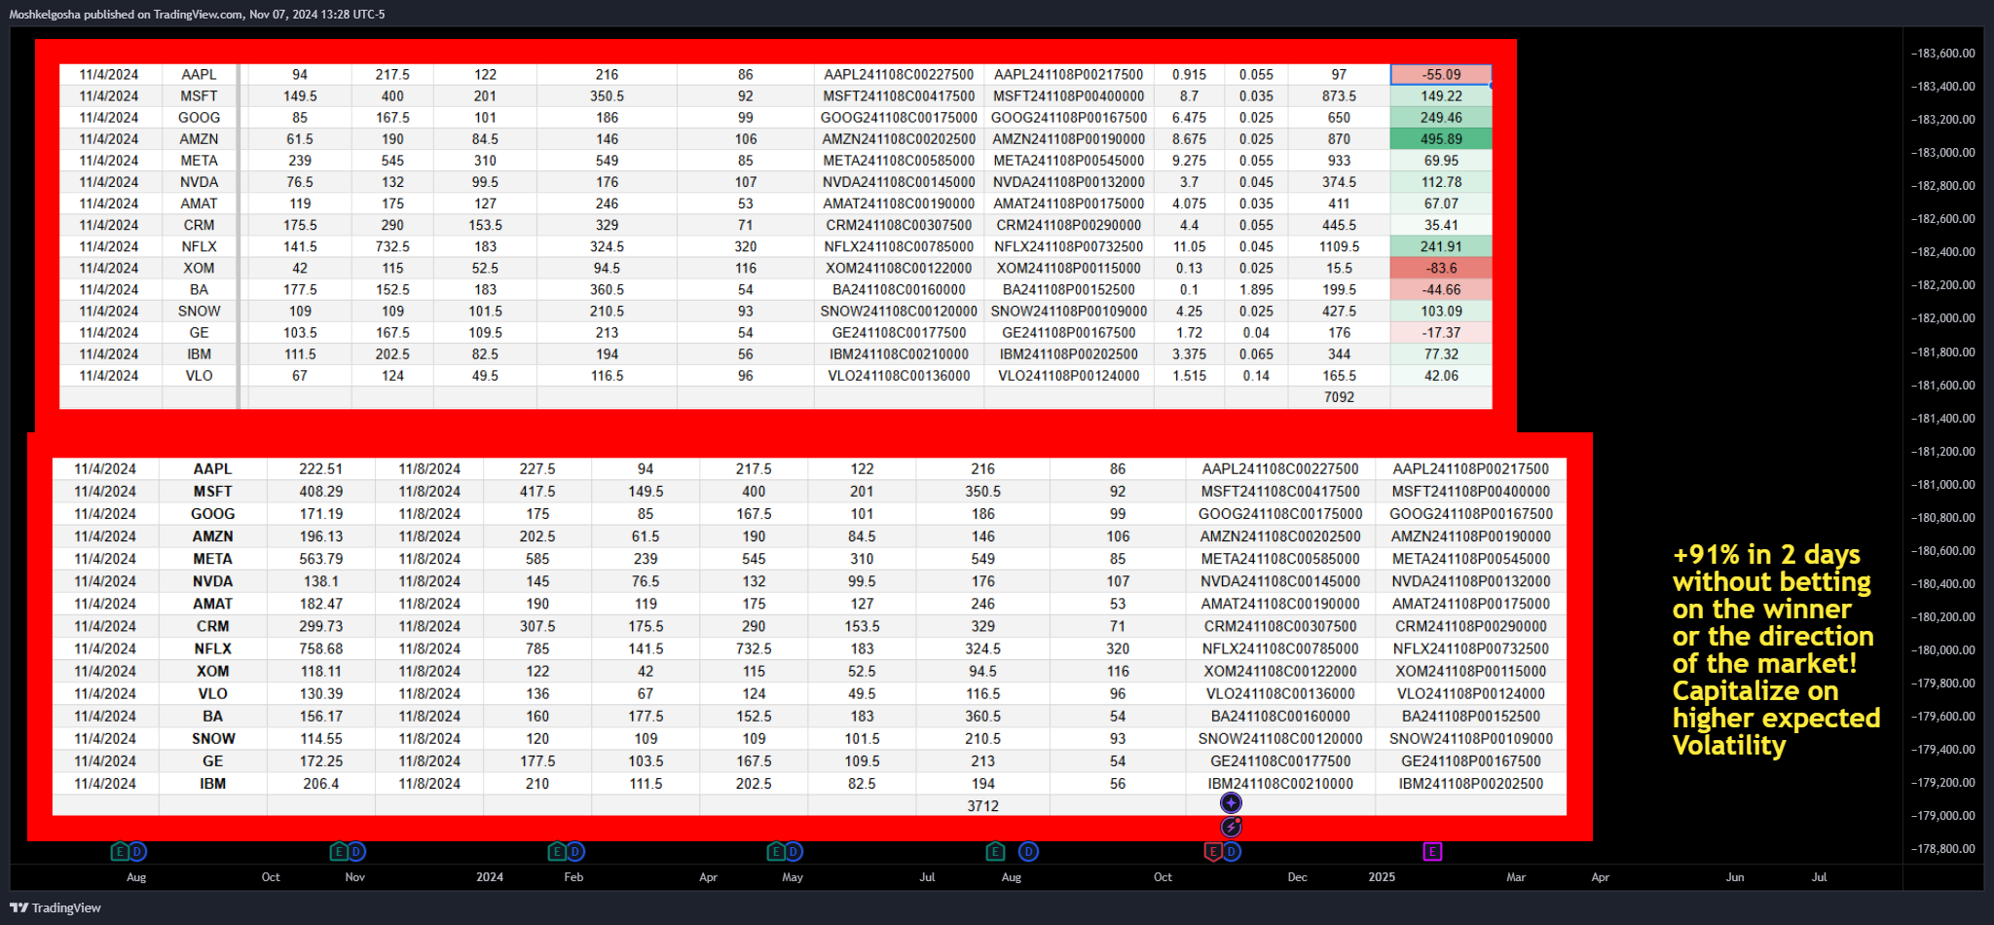Click the 2025 year label on time axis
The height and width of the screenshot is (925, 1994).
tap(1382, 877)
